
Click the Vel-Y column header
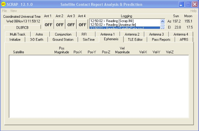tap(156, 52)
